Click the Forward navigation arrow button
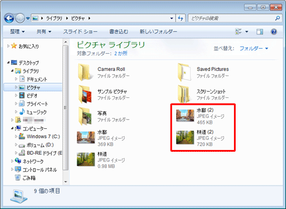Screen dimensions: 286x209 [20, 18]
